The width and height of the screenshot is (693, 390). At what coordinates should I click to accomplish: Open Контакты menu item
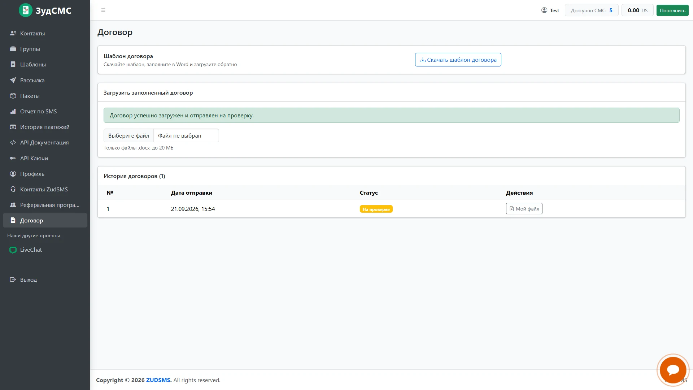point(45,33)
